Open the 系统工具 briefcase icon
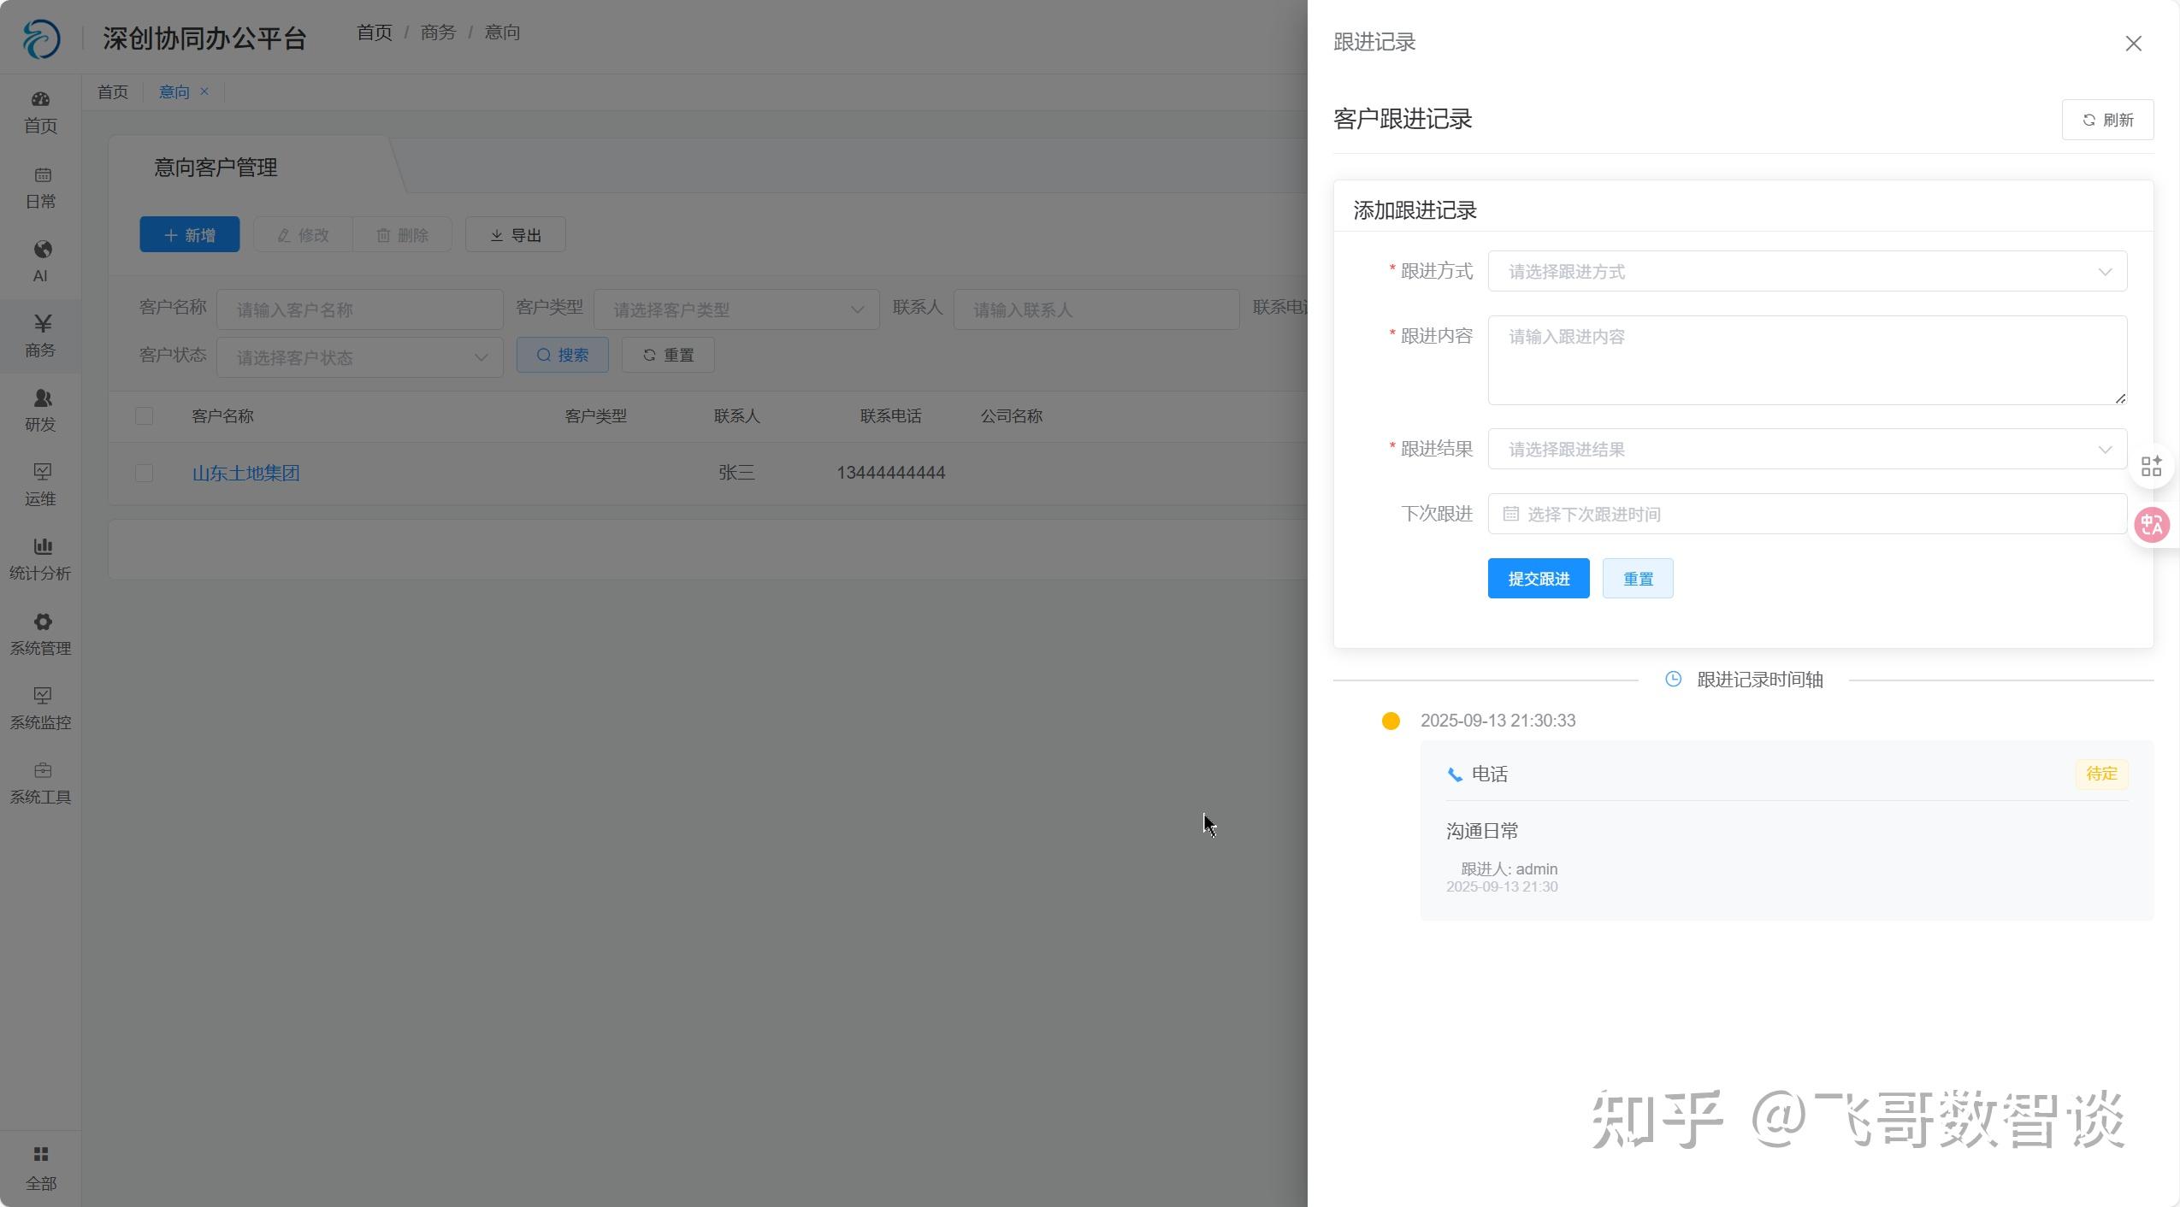Image resolution: width=2180 pixels, height=1207 pixels. click(x=42, y=770)
